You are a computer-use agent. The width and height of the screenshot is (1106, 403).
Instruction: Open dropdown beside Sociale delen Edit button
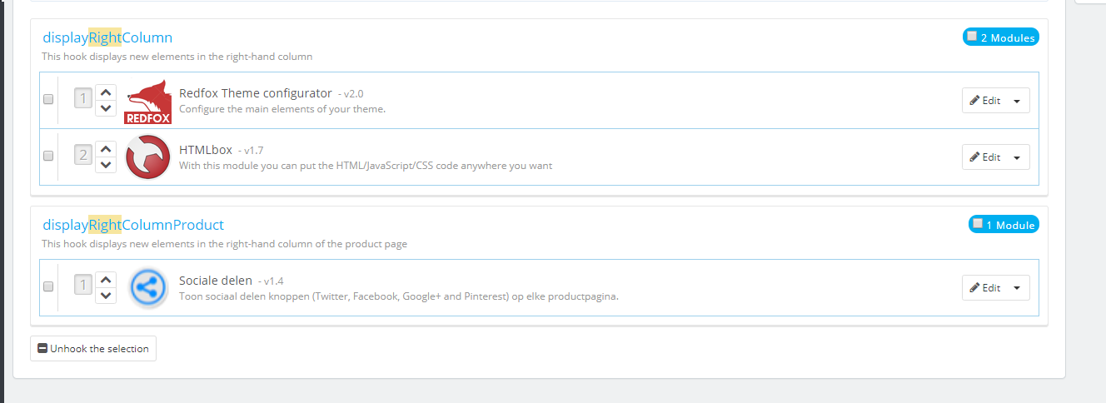pyautogui.click(x=1017, y=288)
